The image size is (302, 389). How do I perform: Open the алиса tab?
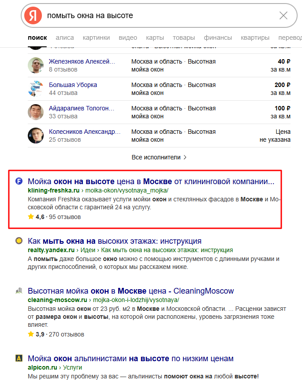[65, 38]
